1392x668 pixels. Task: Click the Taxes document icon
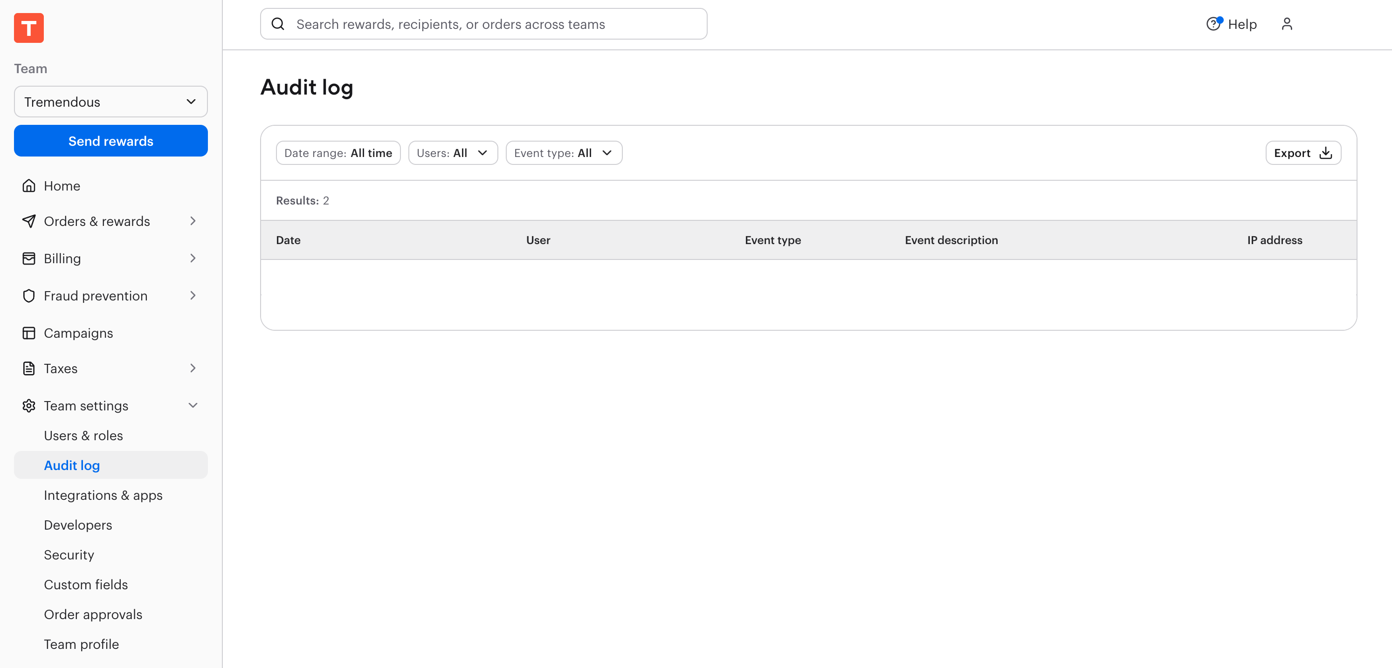pos(28,368)
